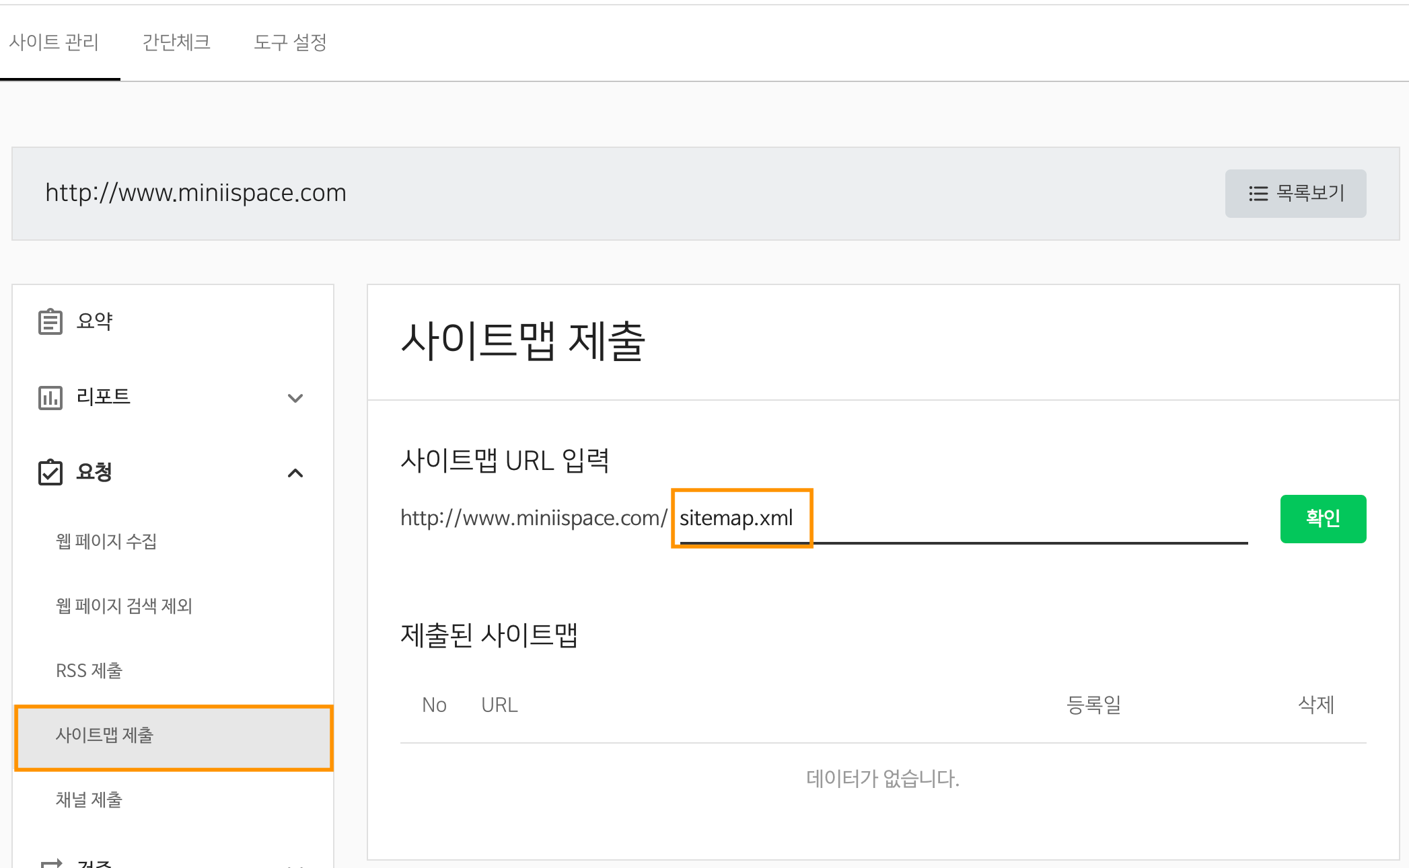This screenshot has height=868, width=1409.
Task: Switch to the 간단체크 tab
Action: 176,42
